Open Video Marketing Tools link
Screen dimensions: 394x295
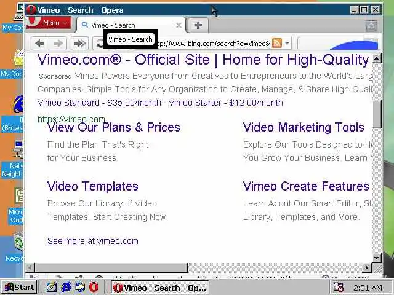point(304,127)
